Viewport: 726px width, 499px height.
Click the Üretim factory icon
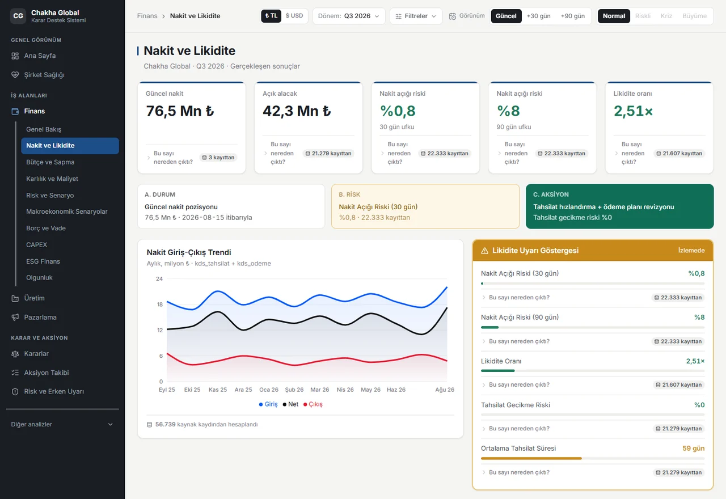[x=15, y=298]
